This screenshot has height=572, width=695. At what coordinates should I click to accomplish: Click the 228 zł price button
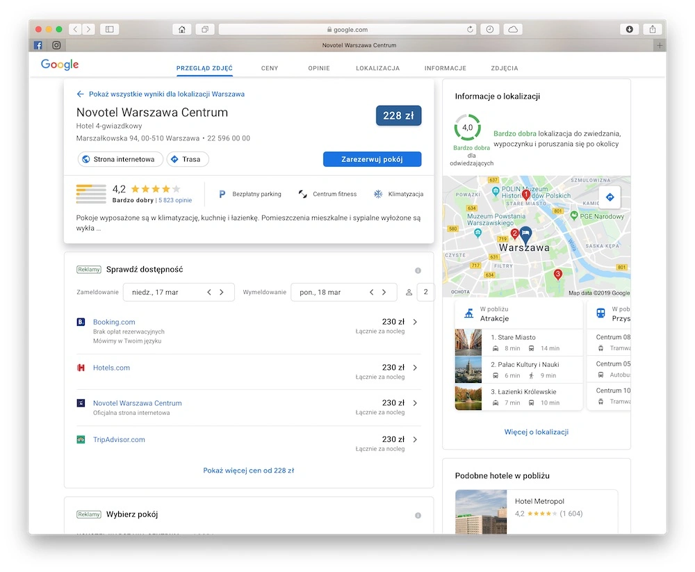tap(398, 116)
